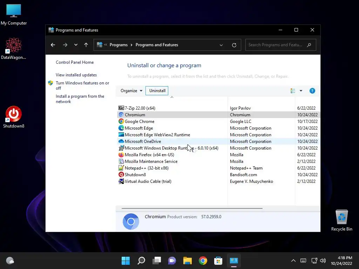Image resolution: width=359 pixels, height=269 pixels.
Task: Click the Notepad++ icon in the list
Action: point(121,168)
